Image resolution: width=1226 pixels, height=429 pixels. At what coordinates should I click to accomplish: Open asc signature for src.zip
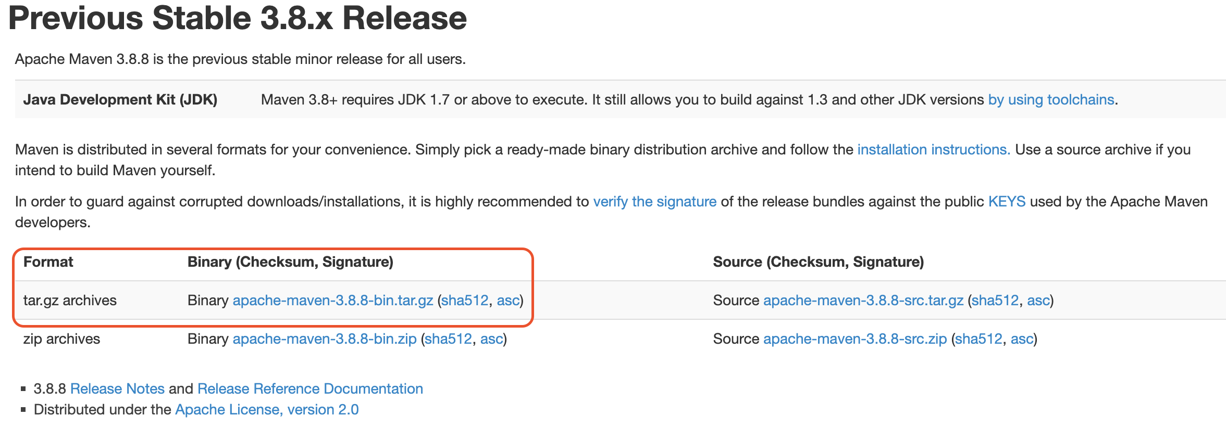[x=1022, y=339]
